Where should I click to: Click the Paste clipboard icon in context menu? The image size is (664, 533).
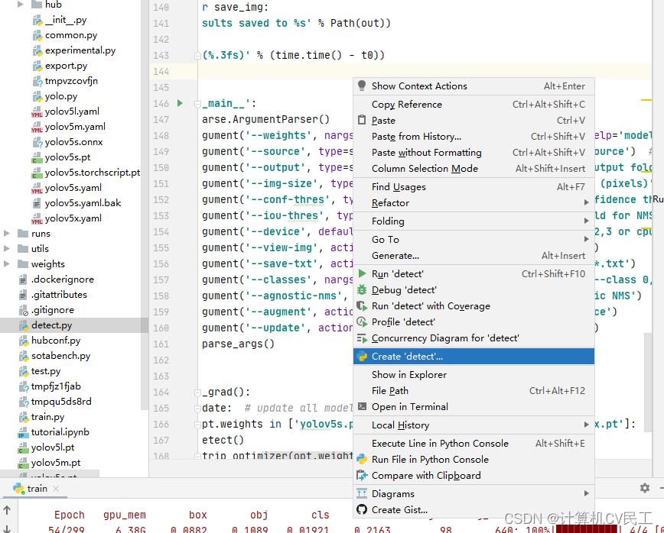(x=360, y=120)
